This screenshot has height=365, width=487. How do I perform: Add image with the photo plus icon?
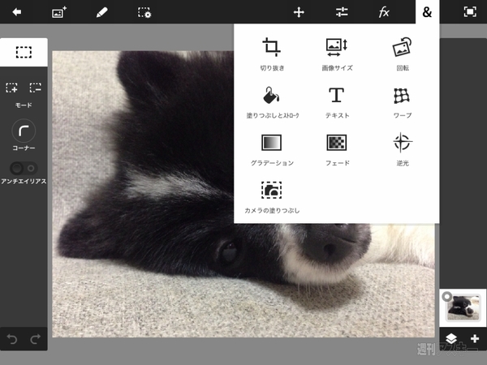point(59,12)
